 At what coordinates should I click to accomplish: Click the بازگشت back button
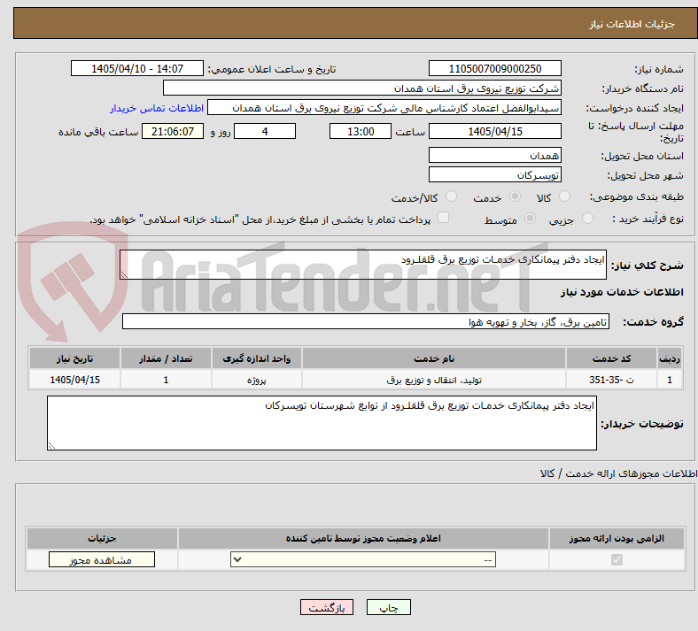point(327,607)
